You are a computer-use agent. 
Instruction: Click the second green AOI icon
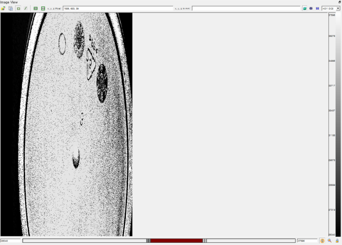point(43,8)
